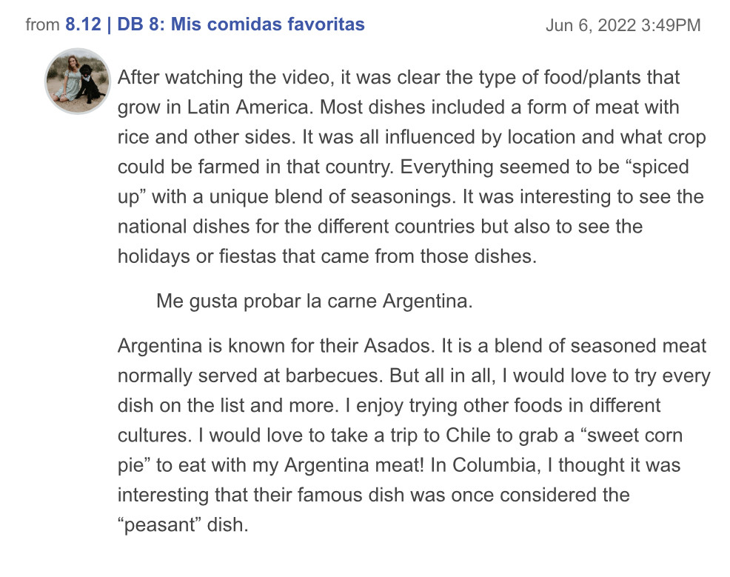Open the '8.12 | DB 8: Mis comidas favoritas' link
The image size is (730, 577).
pyautogui.click(x=215, y=24)
